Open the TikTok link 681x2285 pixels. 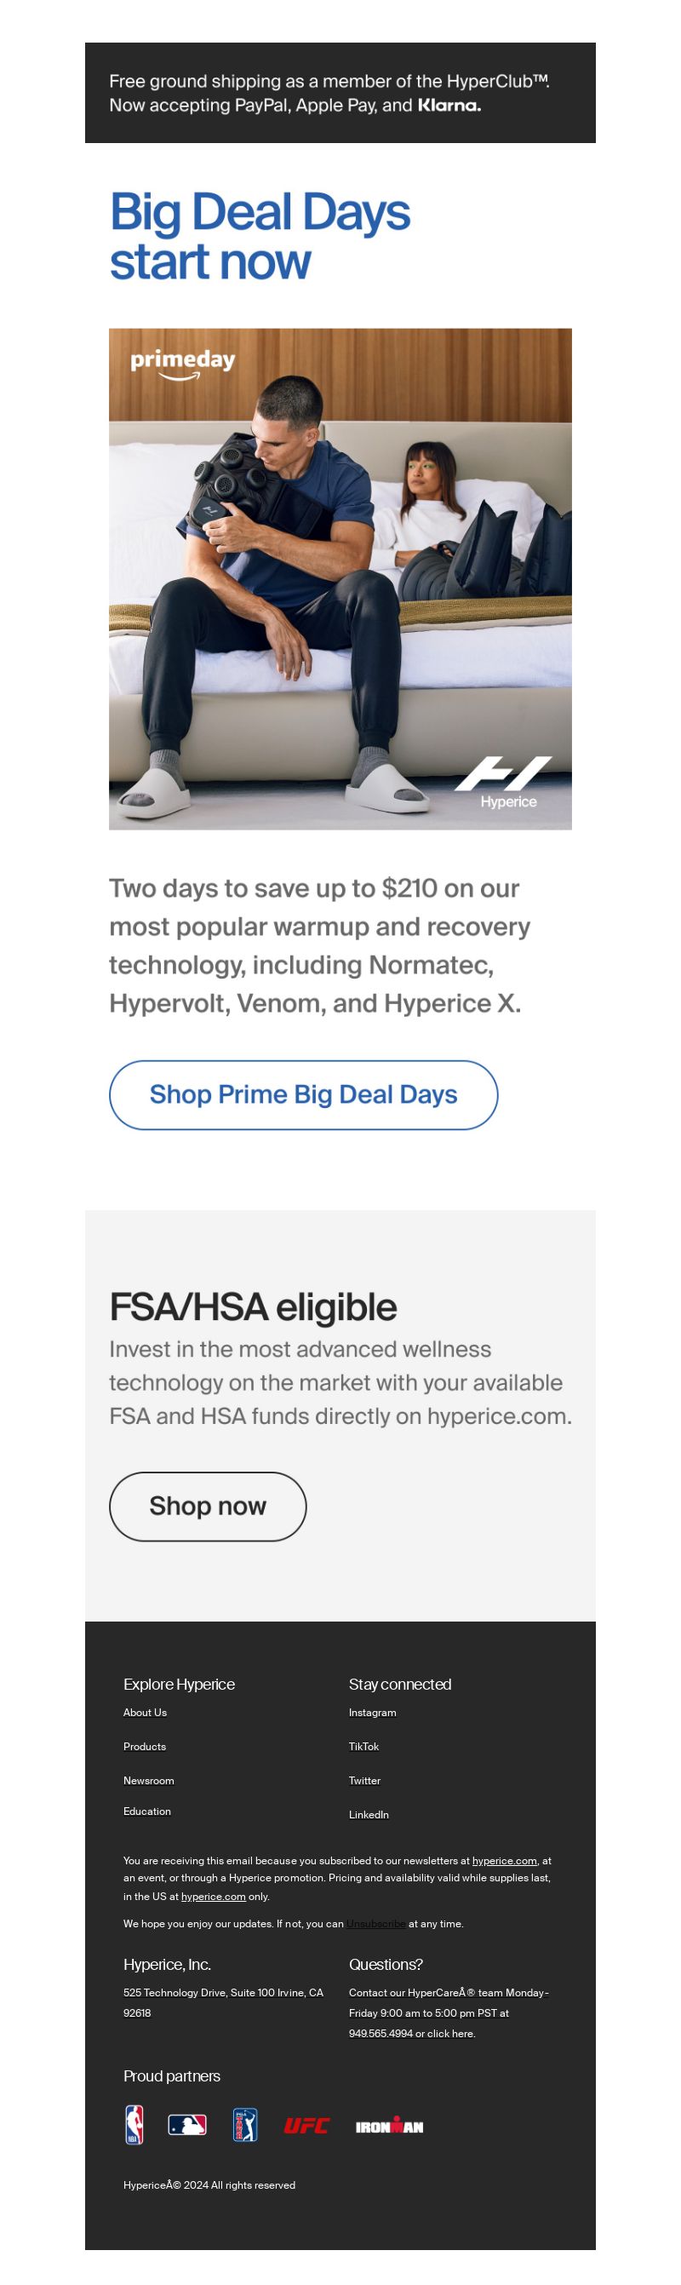[x=363, y=1747]
